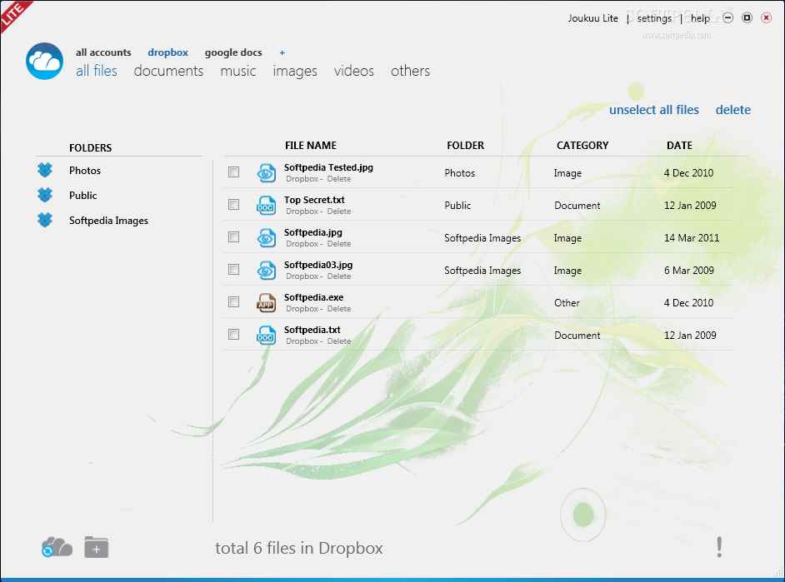Click the image file icon for Softpedia.jpg
785x582 pixels.
coord(266,238)
